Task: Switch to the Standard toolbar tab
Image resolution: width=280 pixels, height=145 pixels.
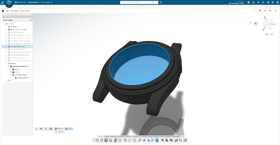Action: 101,137
